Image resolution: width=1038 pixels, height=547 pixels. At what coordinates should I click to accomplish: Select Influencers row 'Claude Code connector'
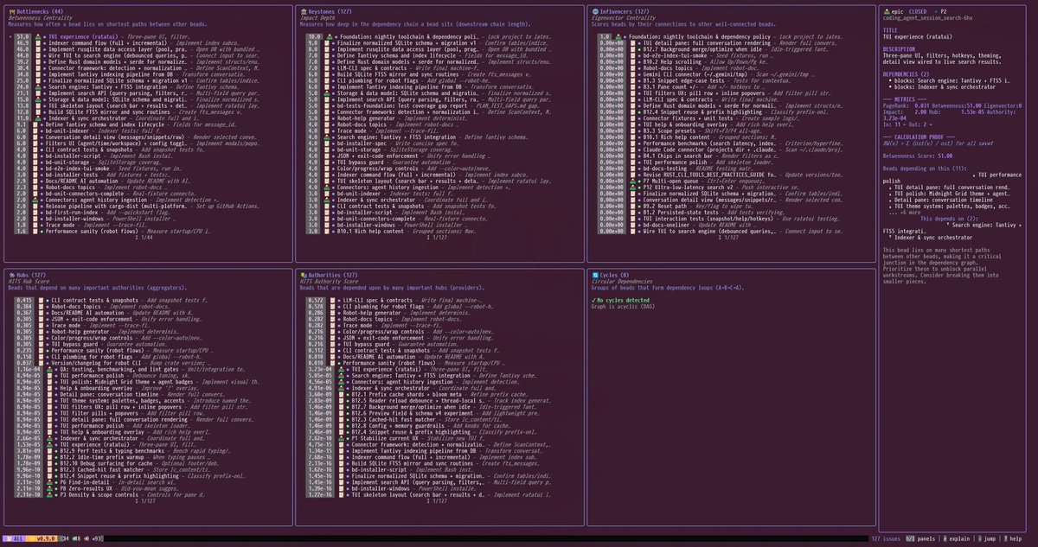pyautogui.click(x=718, y=149)
